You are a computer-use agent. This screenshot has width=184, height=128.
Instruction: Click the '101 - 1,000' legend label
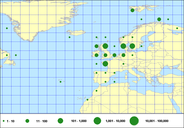pos(79,121)
